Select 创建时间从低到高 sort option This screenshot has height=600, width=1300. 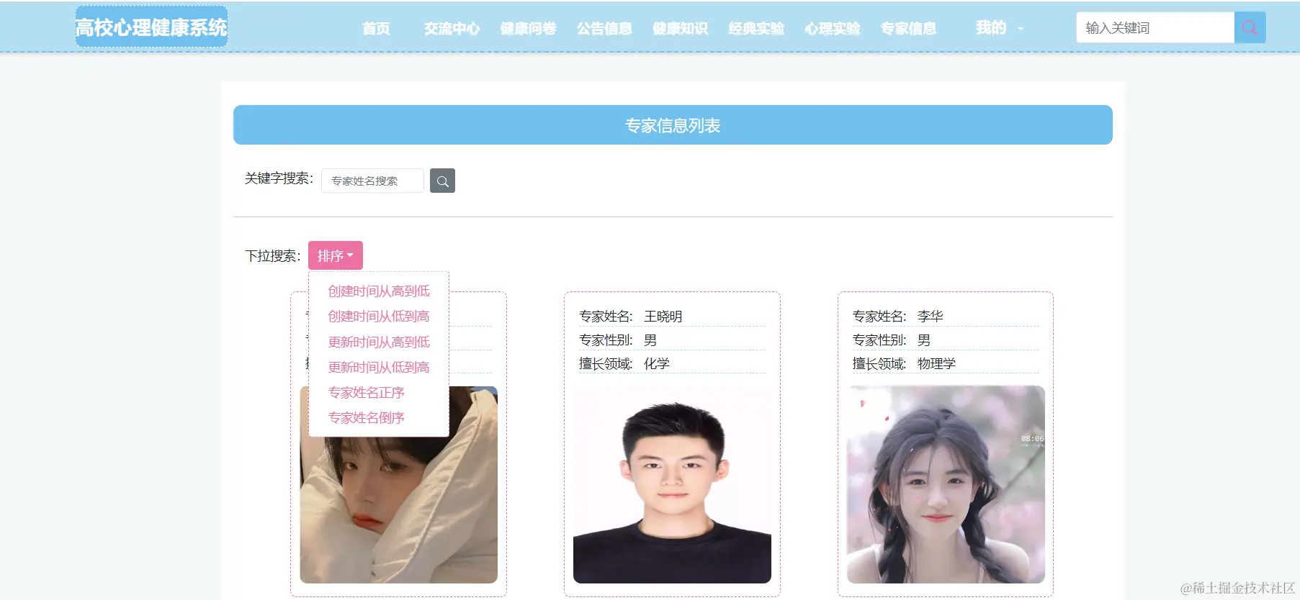tap(379, 316)
